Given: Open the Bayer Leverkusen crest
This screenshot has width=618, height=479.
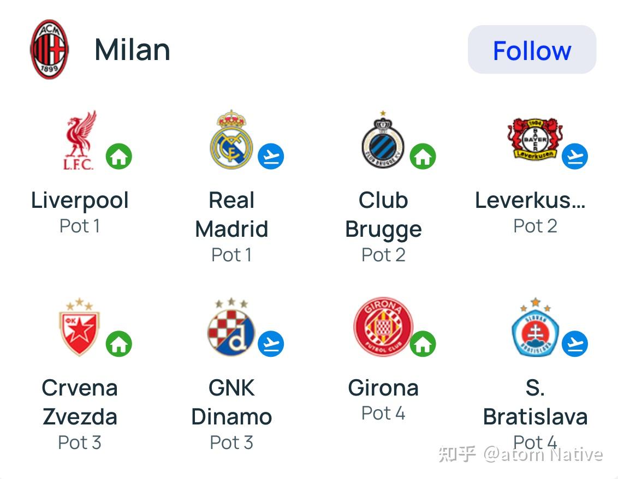Looking at the screenshot, I should (x=535, y=139).
